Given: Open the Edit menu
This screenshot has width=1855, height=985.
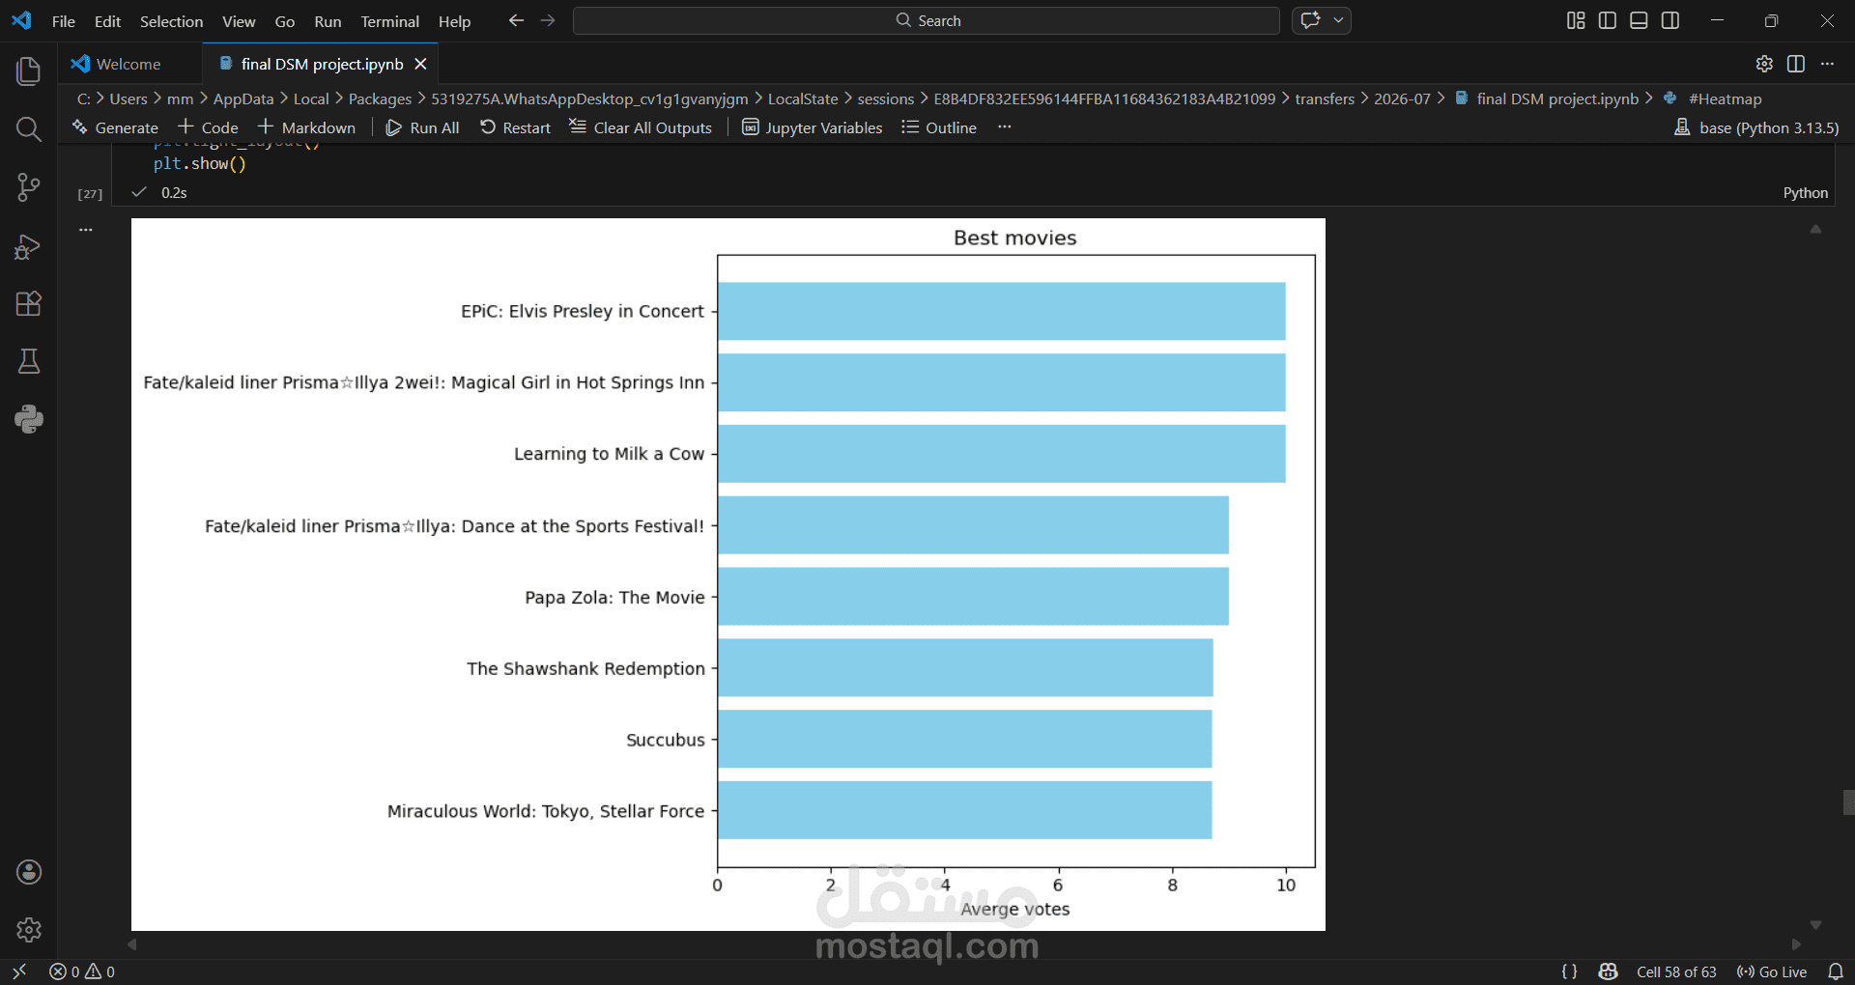Looking at the screenshot, I should 107,21.
